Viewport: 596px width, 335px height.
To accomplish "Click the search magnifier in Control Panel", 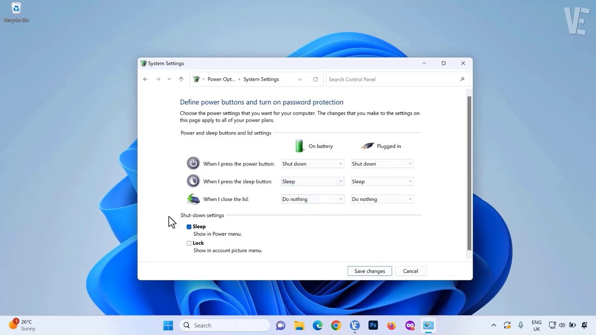I will pos(462,79).
